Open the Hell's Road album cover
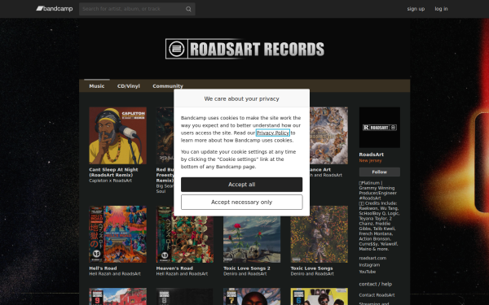 tap(117, 234)
